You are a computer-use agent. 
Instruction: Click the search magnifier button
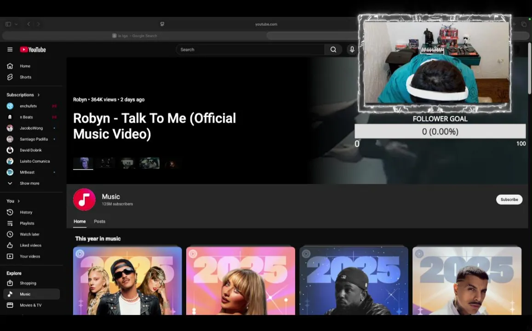(333, 50)
